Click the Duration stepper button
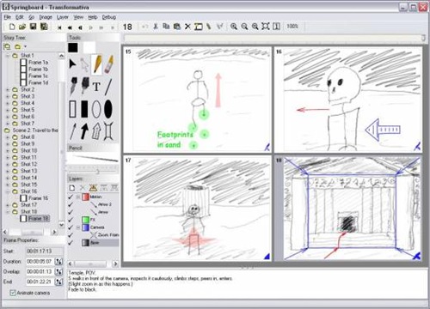This screenshot has width=430, height=309. point(58,261)
